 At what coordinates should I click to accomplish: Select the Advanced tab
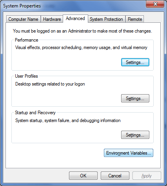click(75, 18)
